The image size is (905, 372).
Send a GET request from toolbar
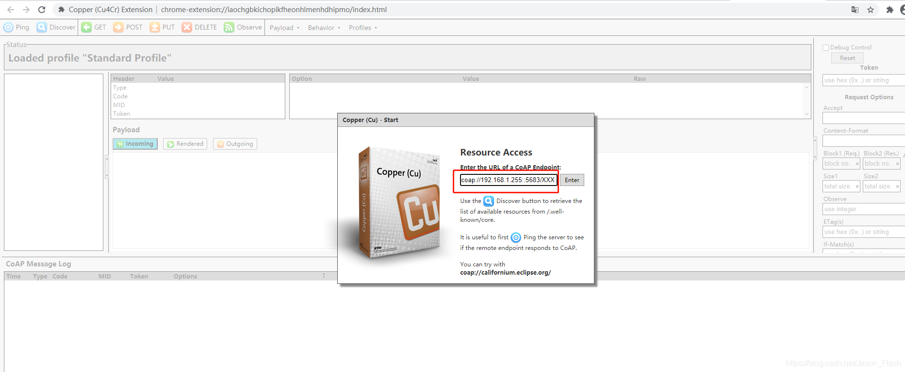(94, 28)
